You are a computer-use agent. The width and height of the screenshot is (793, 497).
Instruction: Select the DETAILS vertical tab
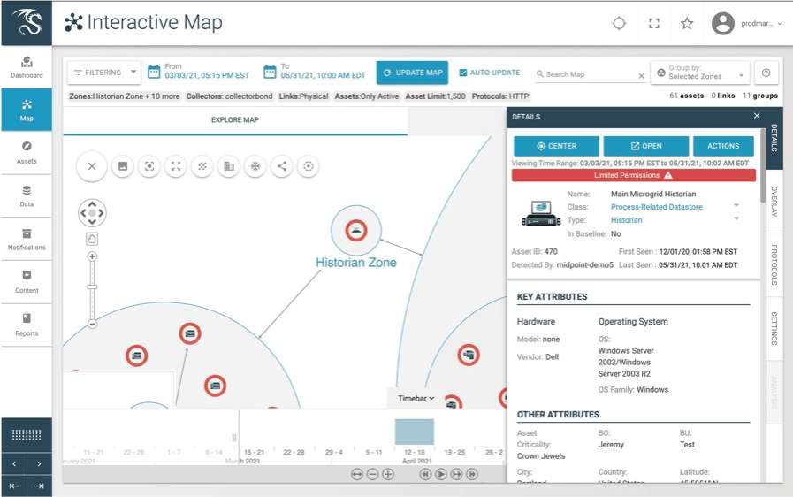(x=774, y=138)
